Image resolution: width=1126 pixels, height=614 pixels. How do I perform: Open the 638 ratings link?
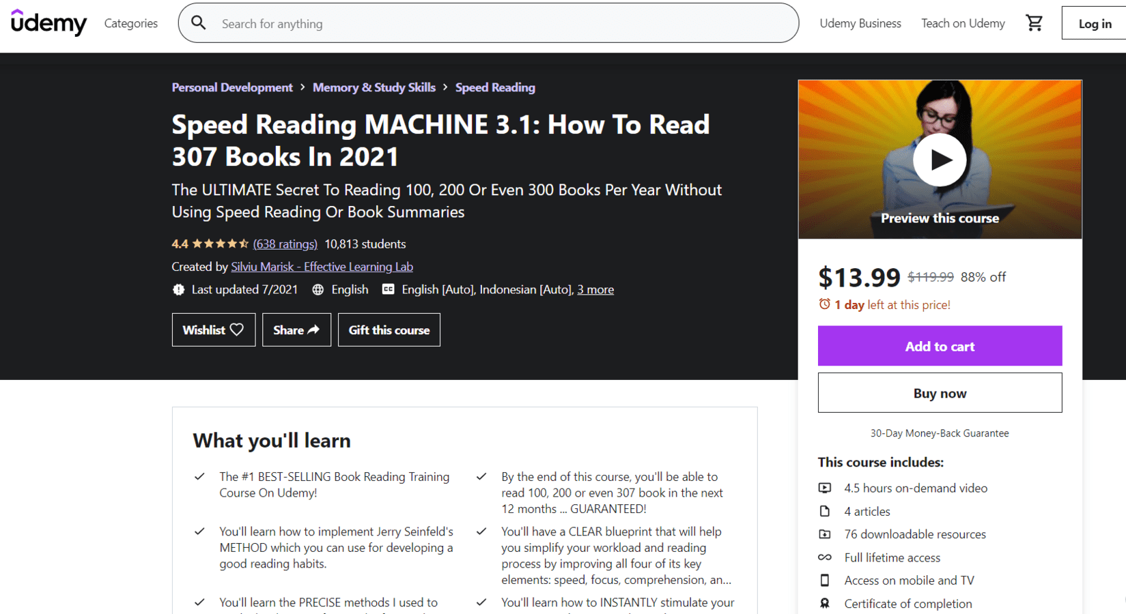pos(285,244)
